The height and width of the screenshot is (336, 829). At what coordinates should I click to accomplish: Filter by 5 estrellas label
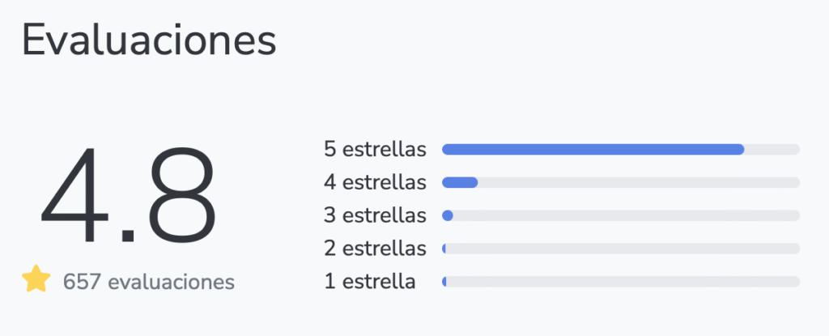coord(375,149)
